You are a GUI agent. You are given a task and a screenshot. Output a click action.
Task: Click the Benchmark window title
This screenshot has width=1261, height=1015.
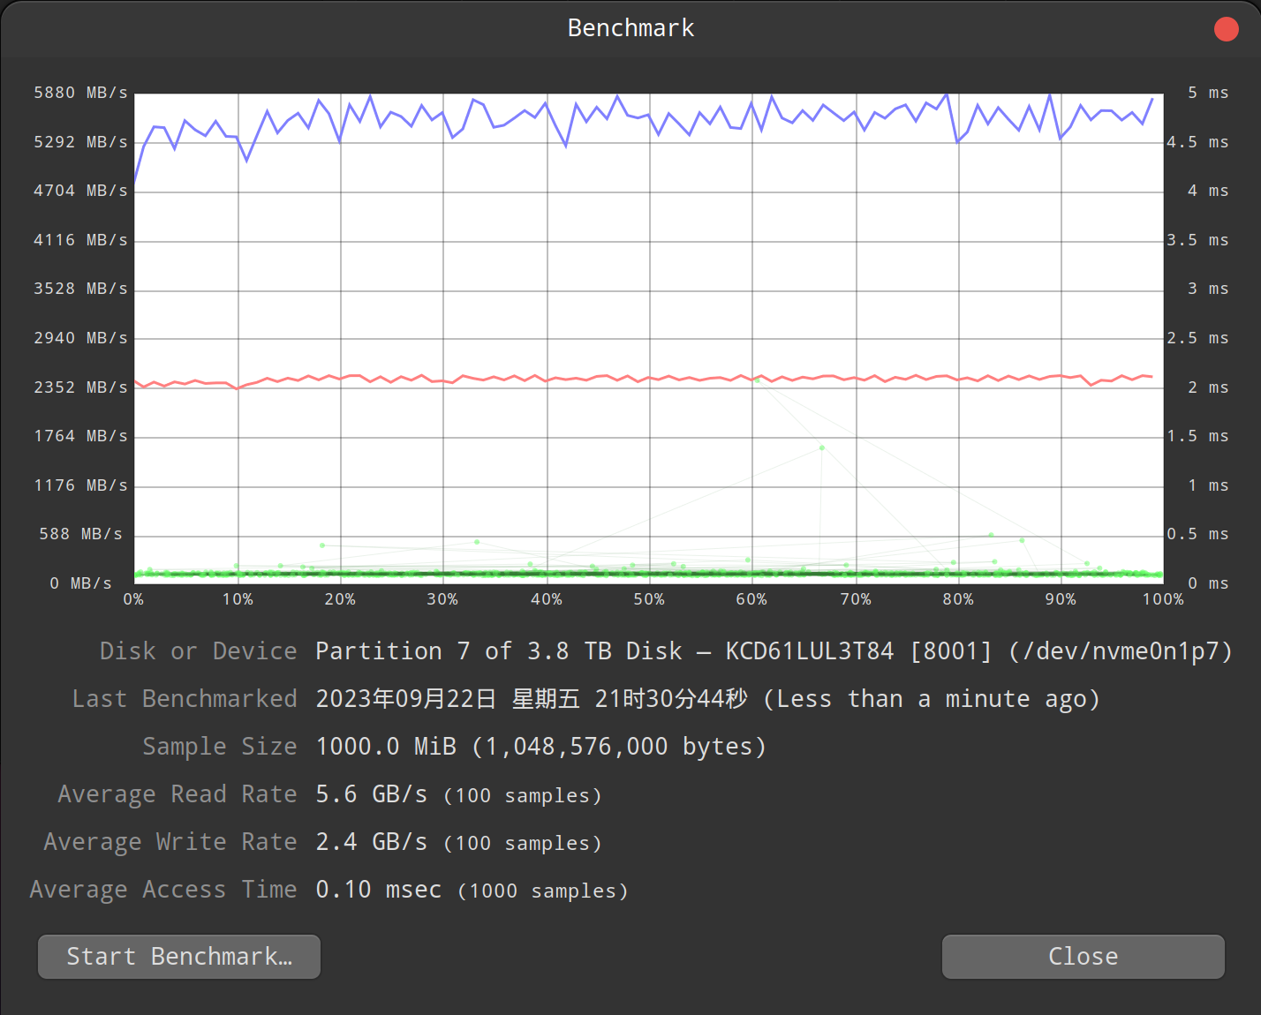click(x=630, y=28)
